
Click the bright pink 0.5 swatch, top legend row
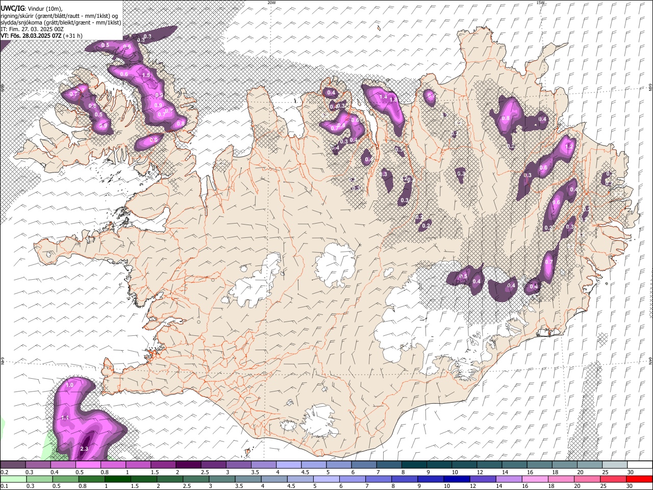click(88, 464)
